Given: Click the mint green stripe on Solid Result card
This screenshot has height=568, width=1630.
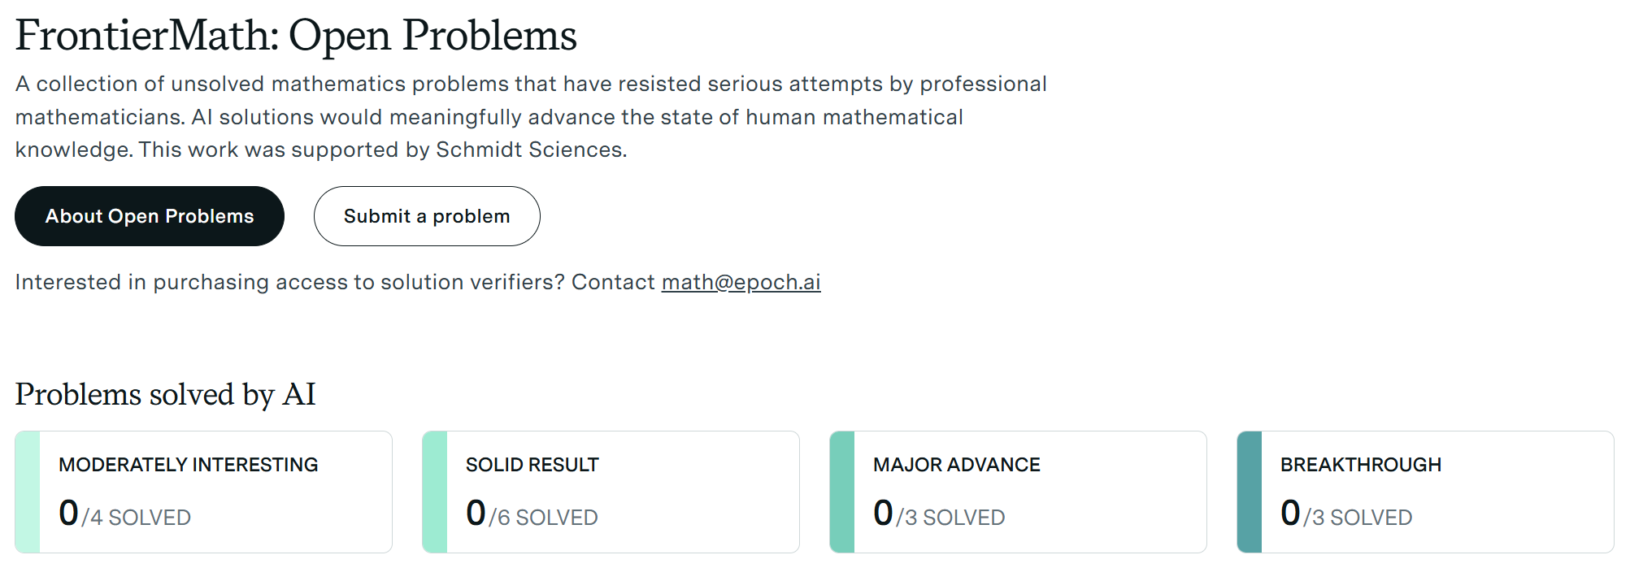Looking at the screenshot, I should coord(435,492).
